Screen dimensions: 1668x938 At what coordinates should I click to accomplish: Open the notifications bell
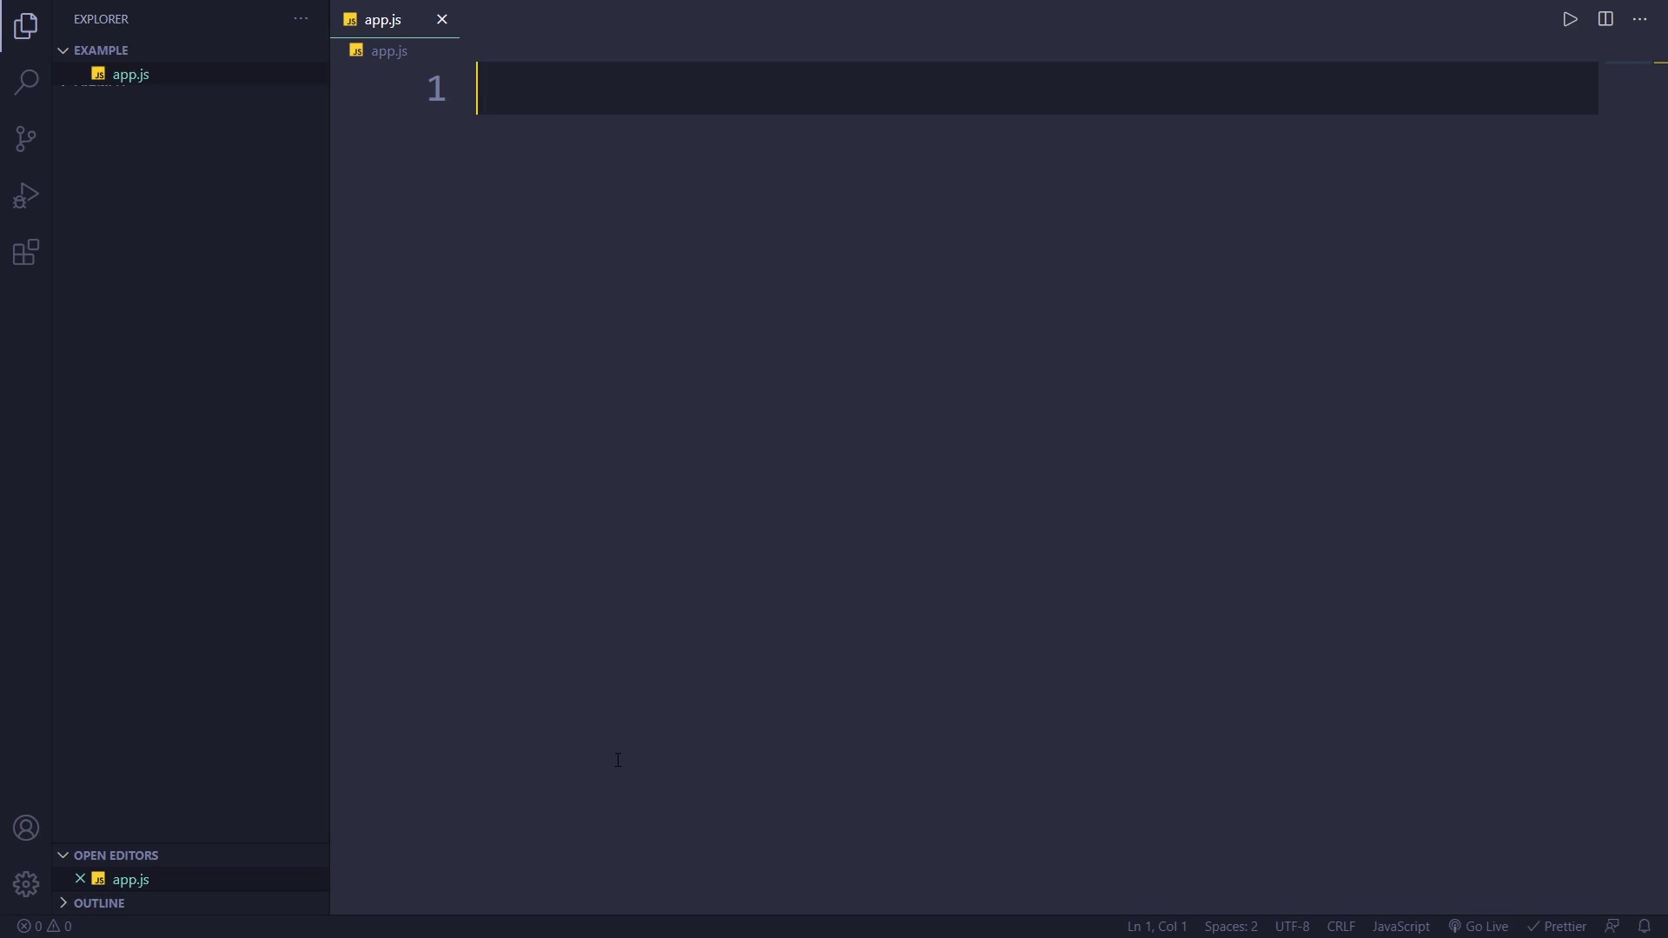[x=1645, y=926]
